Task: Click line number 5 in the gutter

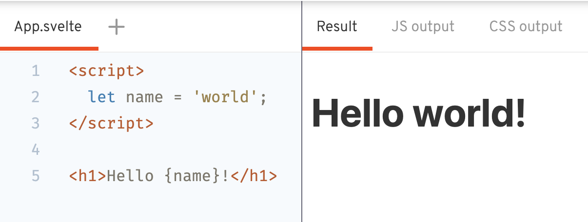Action: pyautogui.click(x=35, y=175)
